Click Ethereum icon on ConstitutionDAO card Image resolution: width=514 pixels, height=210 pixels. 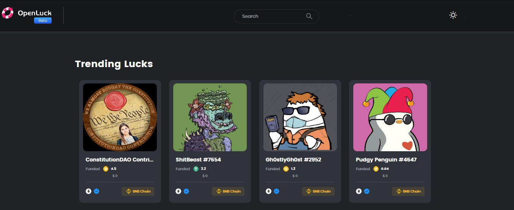pyautogui.click(x=88, y=191)
